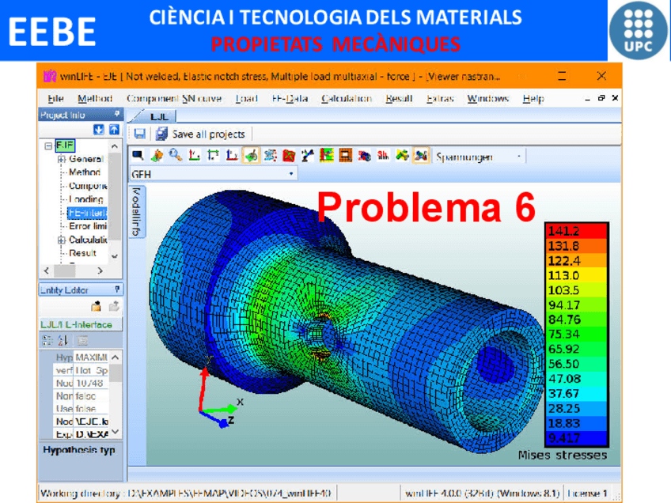Open the Calculation menu
Screen dimensions: 671x503
click(346, 99)
